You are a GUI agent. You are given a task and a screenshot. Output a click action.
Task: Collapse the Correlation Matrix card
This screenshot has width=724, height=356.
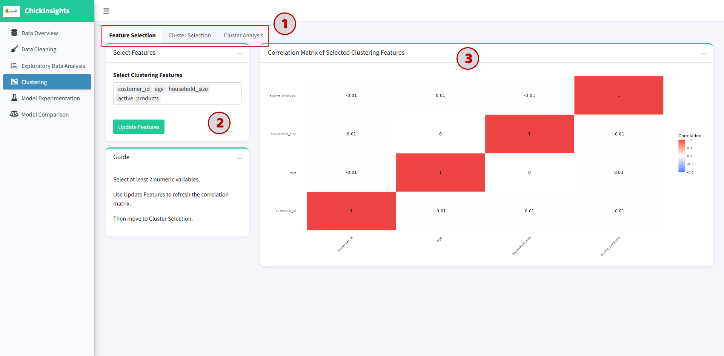pyautogui.click(x=704, y=54)
